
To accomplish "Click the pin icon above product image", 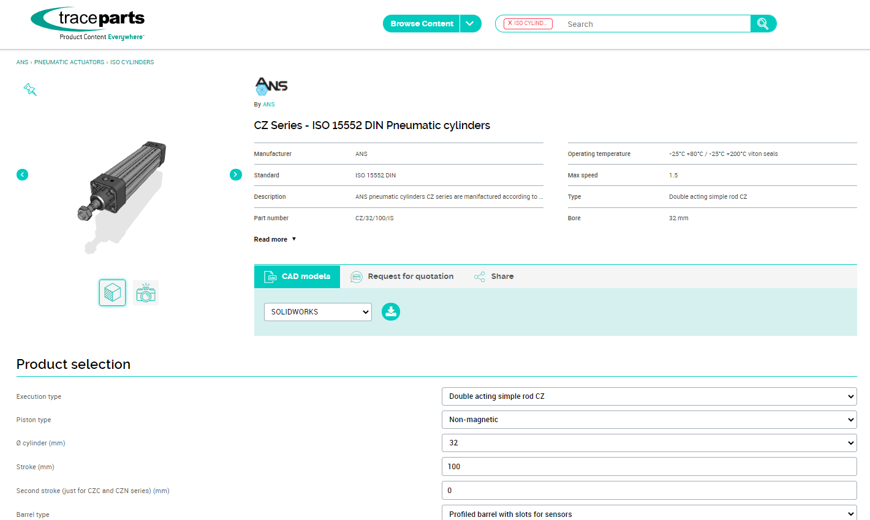I will (30, 90).
